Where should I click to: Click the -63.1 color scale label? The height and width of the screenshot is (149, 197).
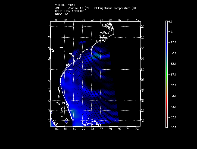click(x=172, y=96)
